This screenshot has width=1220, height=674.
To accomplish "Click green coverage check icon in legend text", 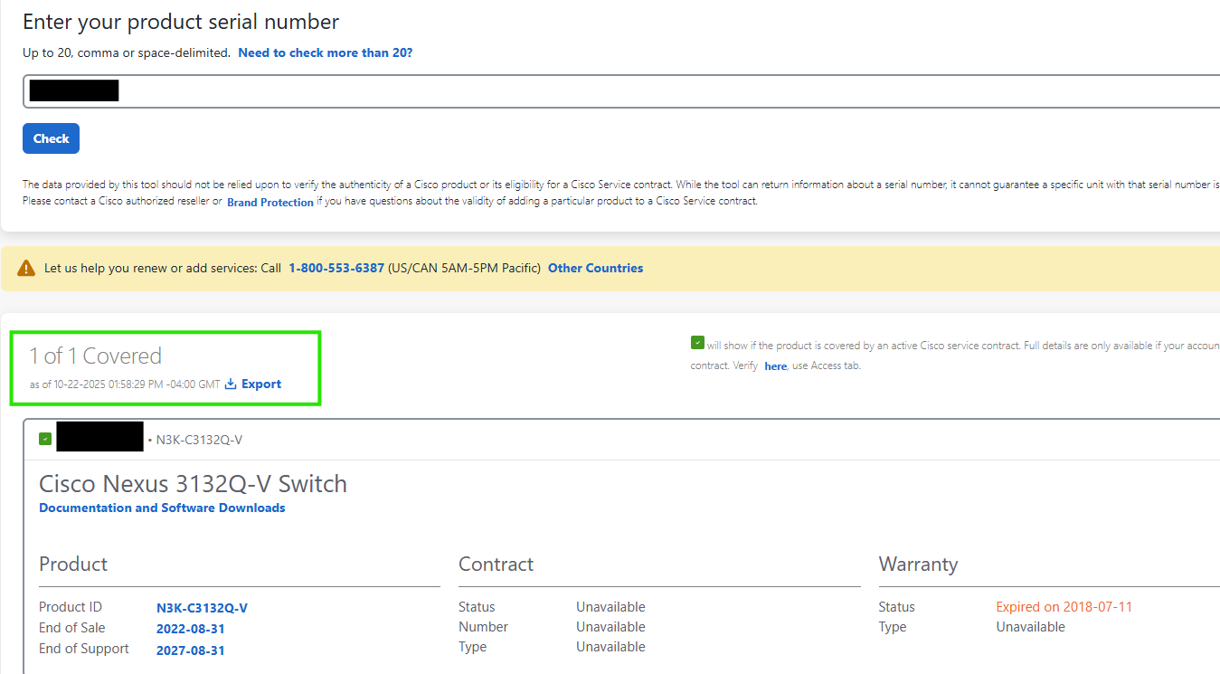I will [x=697, y=343].
